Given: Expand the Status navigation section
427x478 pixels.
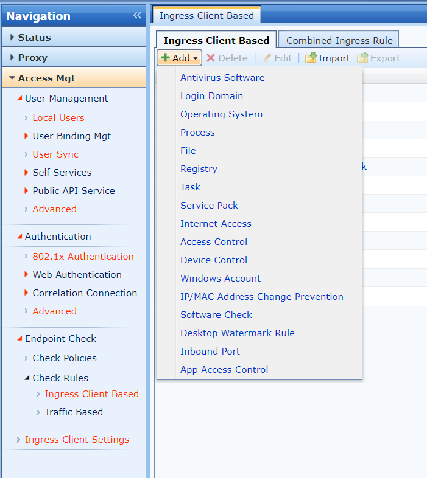Looking at the screenshot, I should (x=12, y=38).
